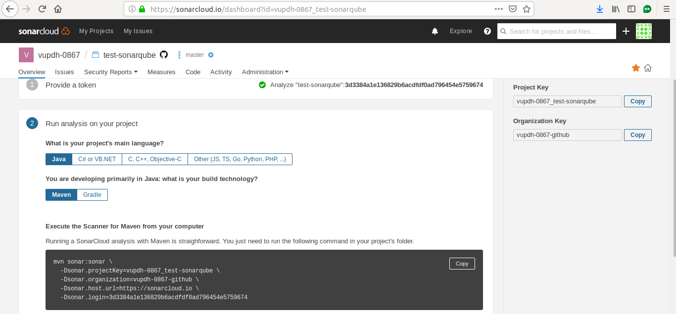Viewport: 676px width, 314px height.
Task: Set project as homepage with house icon
Action: tap(648, 68)
